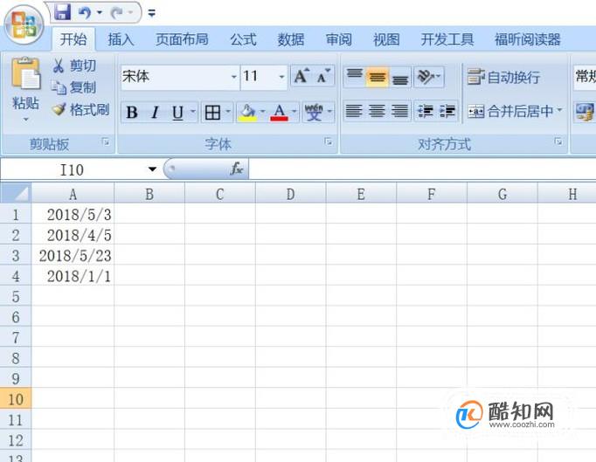
Task: Switch to the 开始 tab
Action: click(73, 38)
